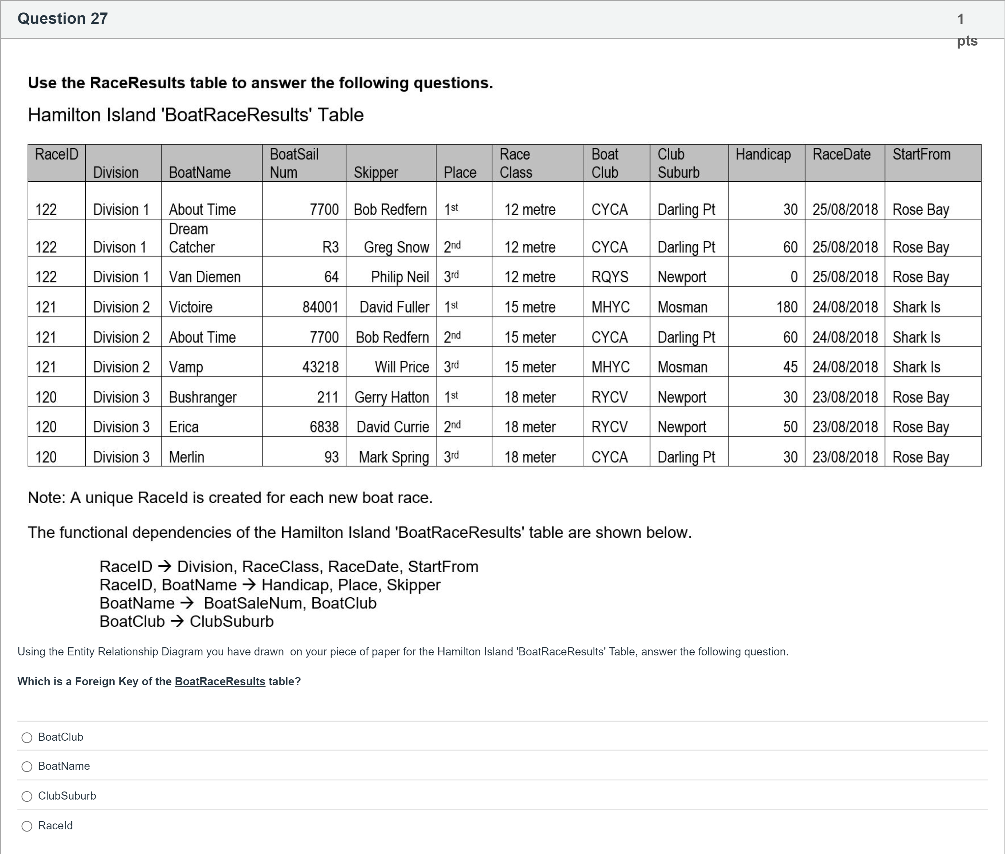1005x854 pixels.
Task: Click the Van Diemen boat name cell
Action: tap(205, 277)
